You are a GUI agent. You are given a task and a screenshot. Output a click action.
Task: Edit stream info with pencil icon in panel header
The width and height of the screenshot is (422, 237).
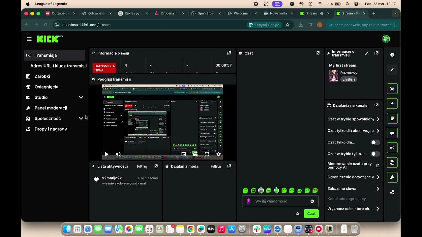tap(367, 53)
